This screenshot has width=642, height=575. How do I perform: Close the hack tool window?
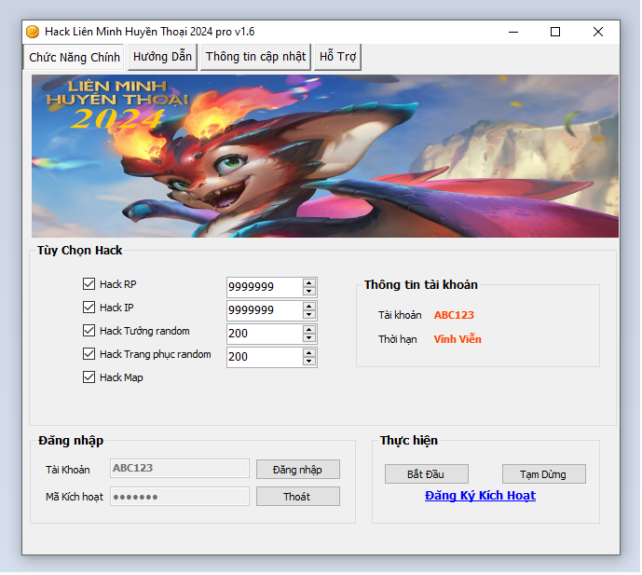pos(598,32)
